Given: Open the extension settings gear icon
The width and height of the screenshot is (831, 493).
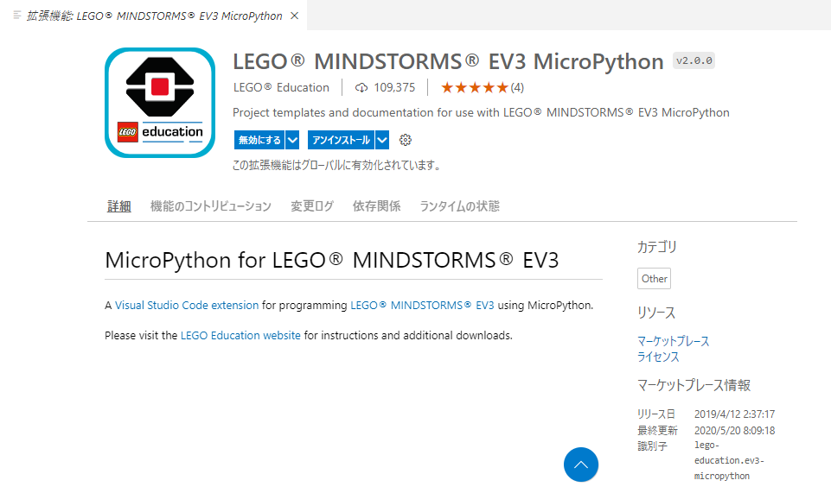Looking at the screenshot, I should tap(406, 140).
